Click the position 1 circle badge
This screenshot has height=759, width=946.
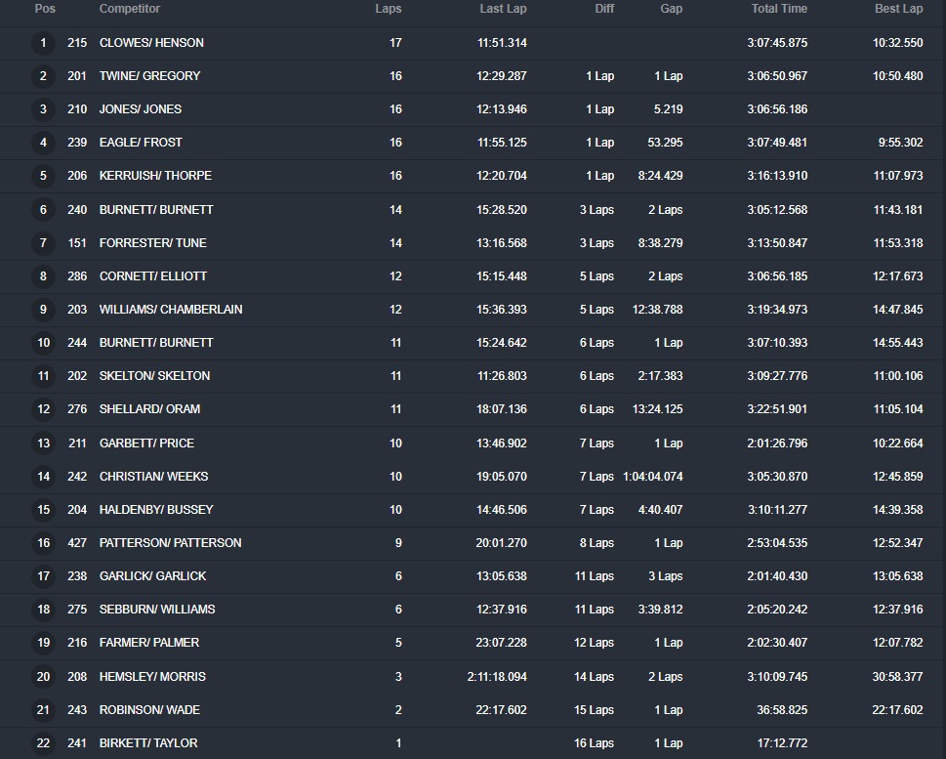click(x=43, y=43)
